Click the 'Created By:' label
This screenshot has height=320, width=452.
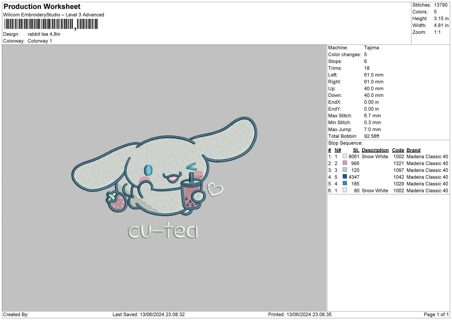click(16, 314)
